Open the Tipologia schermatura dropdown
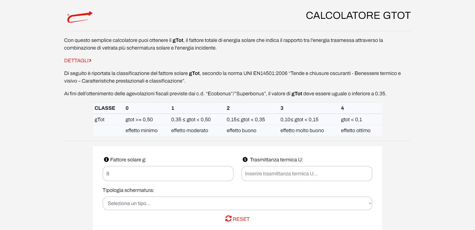 click(x=237, y=203)
